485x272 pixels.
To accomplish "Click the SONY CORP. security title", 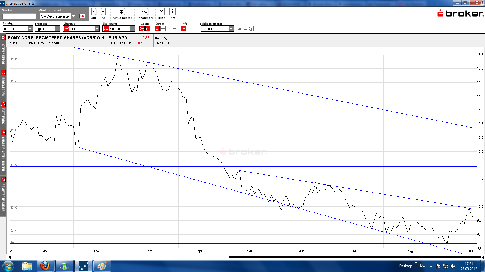I will [57, 38].
